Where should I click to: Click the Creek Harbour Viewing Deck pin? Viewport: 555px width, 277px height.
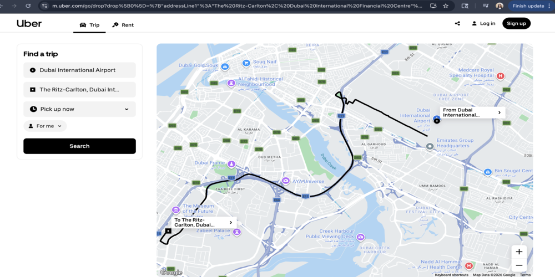tap(361, 237)
